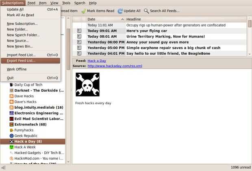Select Hack a Day (8) feed
The height and width of the screenshot is (171, 252).
(33, 141)
